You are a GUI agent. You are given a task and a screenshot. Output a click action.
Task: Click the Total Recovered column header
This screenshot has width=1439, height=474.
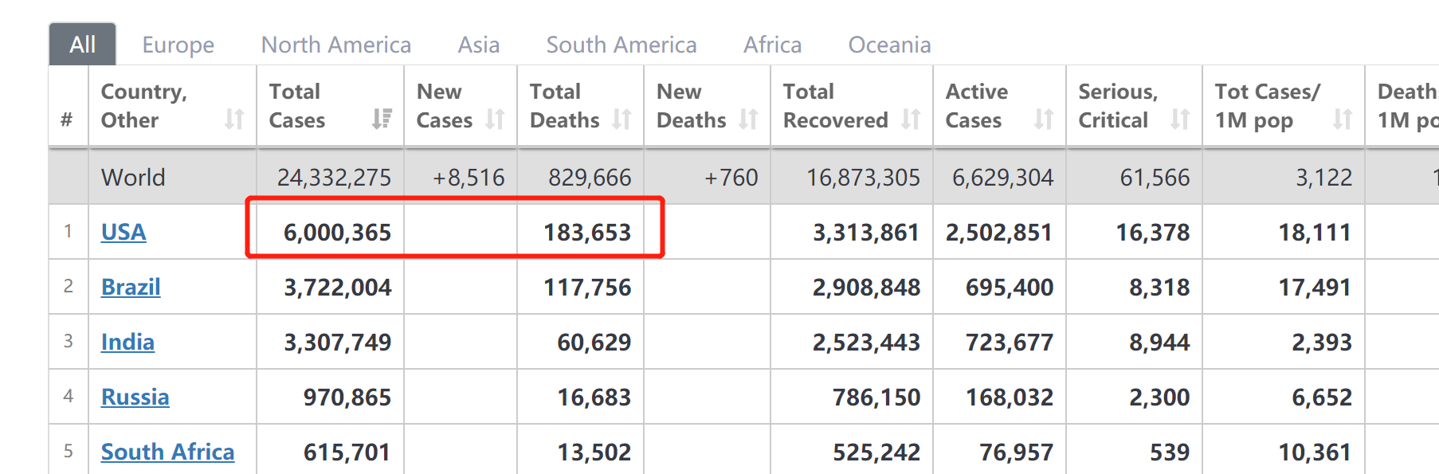(852, 106)
